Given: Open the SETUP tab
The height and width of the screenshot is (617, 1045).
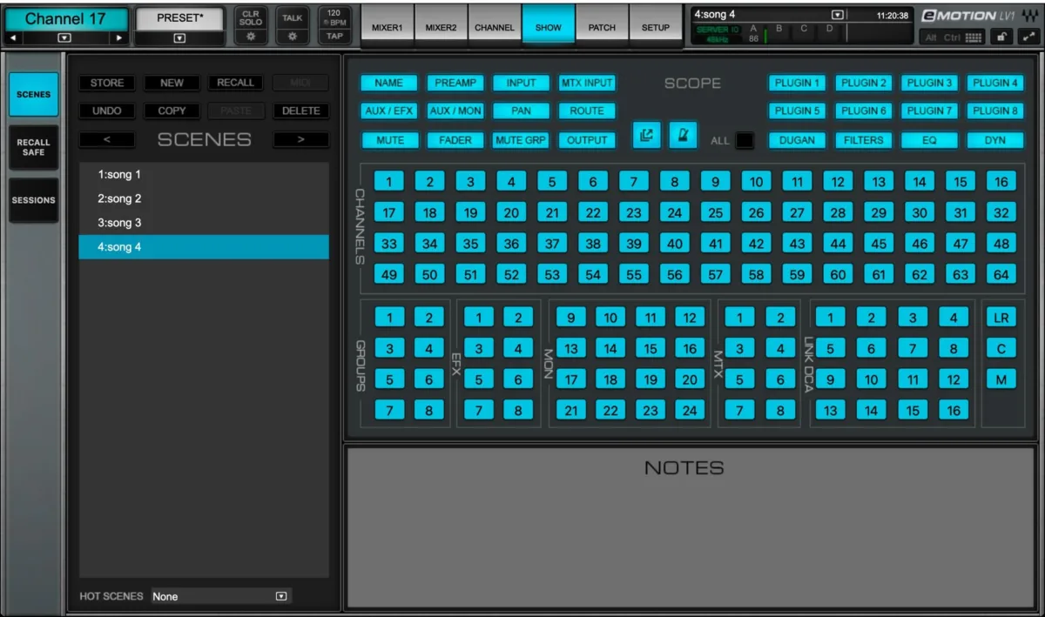Looking at the screenshot, I should click(656, 27).
